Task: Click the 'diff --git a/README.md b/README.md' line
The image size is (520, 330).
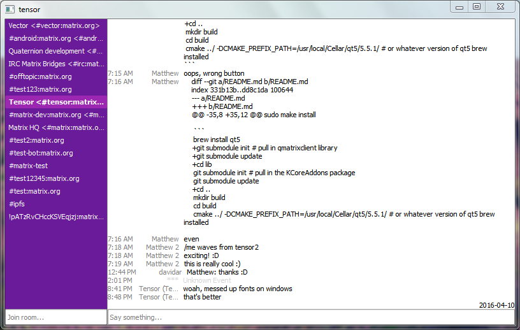Action: pos(250,82)
